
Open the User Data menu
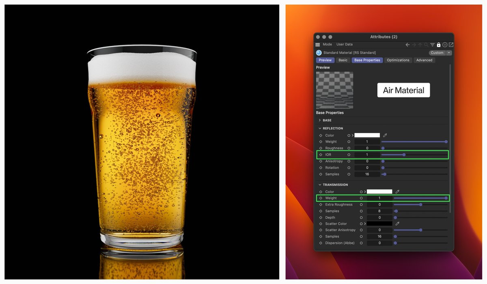[345, 45]
